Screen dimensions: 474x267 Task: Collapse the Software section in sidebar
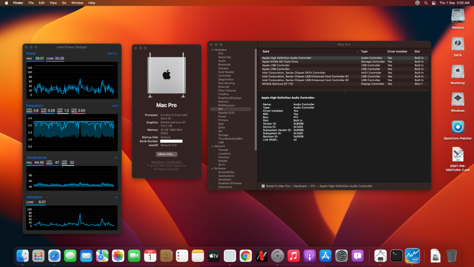tap(212, 168)
